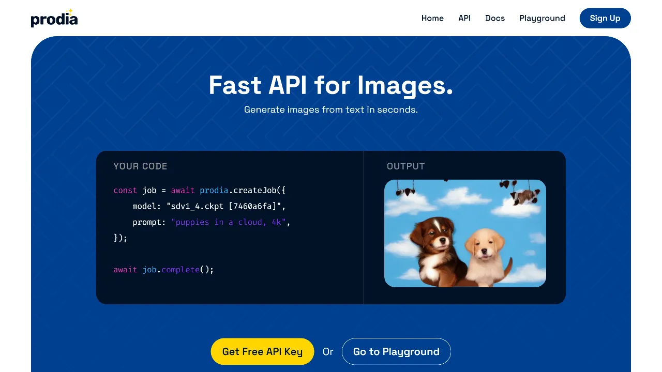Click the closing '});' code line
Image resolution: width=662 pixels, height=372 pixels.
pyautogui.click(x=121, y=238)
